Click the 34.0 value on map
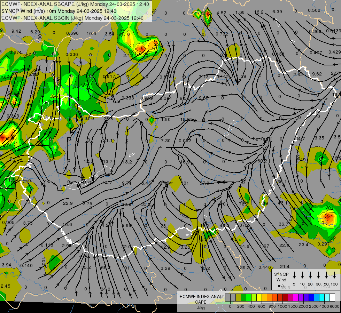This screenshot has width=341, height=313. click(106, 289)
